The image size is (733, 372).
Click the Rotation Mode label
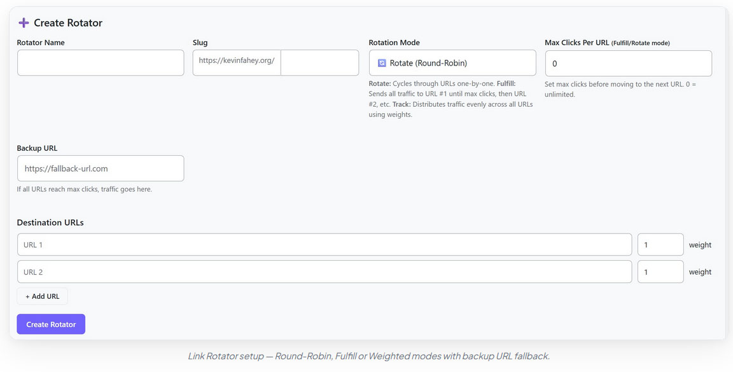point(394,43)
